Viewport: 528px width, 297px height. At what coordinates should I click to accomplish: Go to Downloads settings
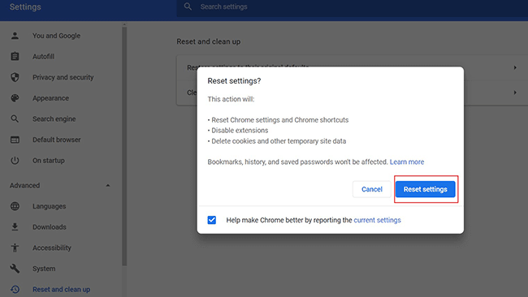(x=50, y=227)
